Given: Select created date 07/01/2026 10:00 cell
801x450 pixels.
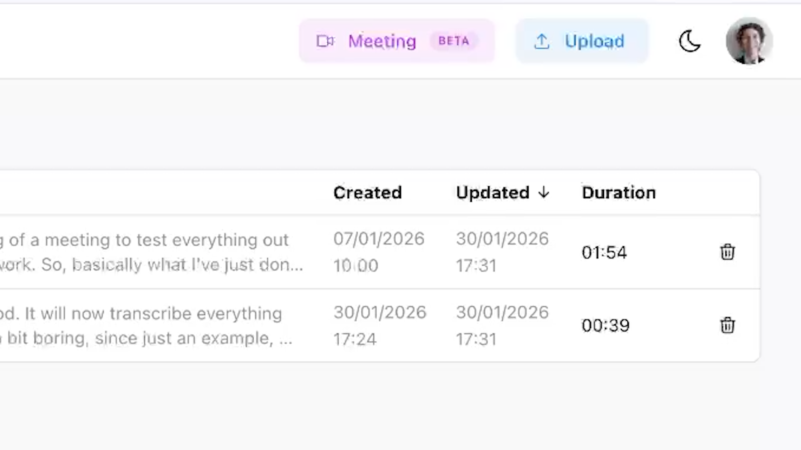Looking at the screenshot, I should point(378,252).
